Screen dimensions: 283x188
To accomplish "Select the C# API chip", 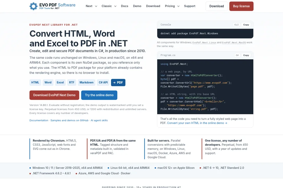I will coord(103,82).
